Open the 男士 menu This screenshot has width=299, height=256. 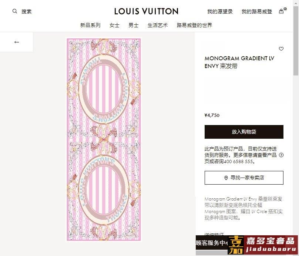pos(134,25)
